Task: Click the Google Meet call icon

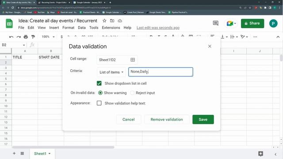Action: (229, 23)
